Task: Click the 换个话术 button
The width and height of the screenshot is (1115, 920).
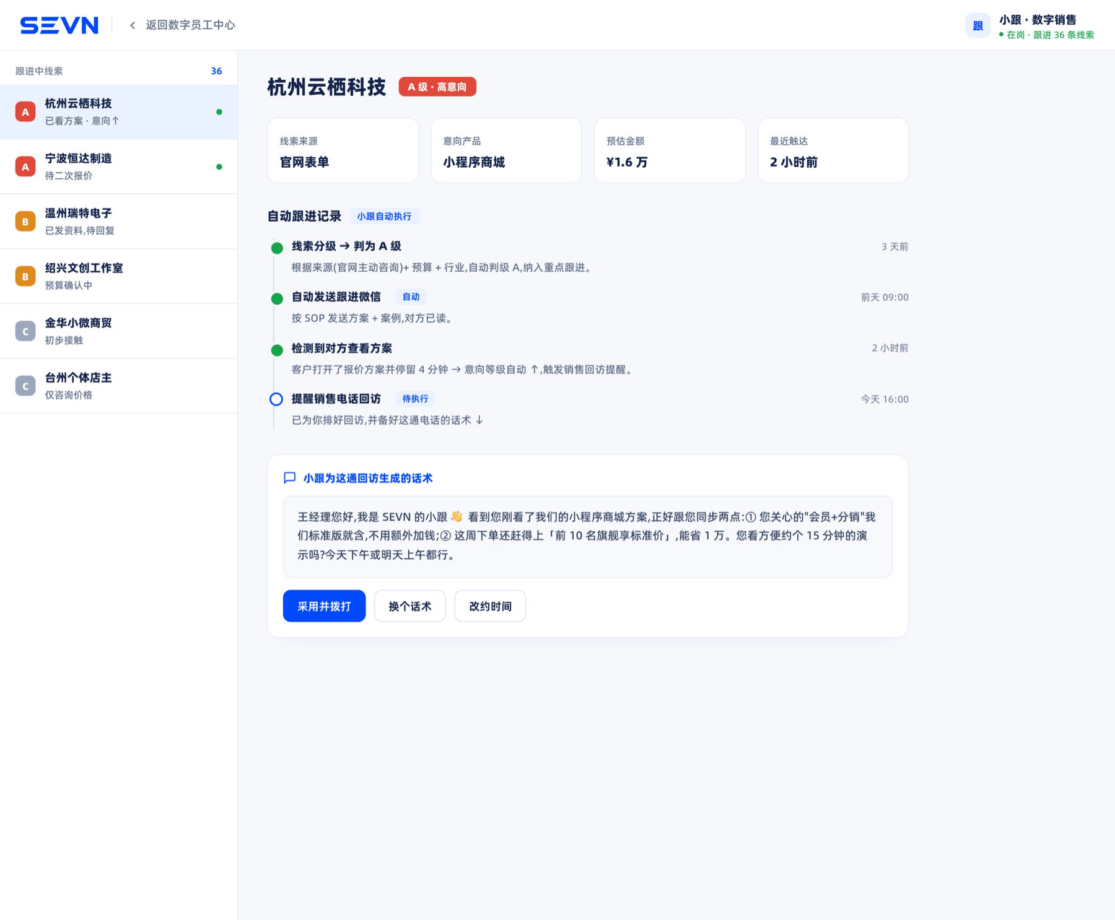Action: click(x=410, y=606)
